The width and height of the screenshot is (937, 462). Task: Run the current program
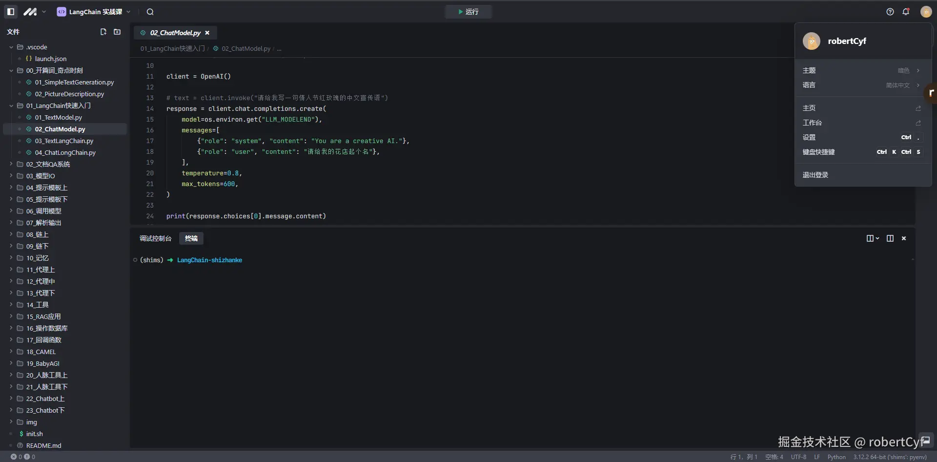point(468,12)
